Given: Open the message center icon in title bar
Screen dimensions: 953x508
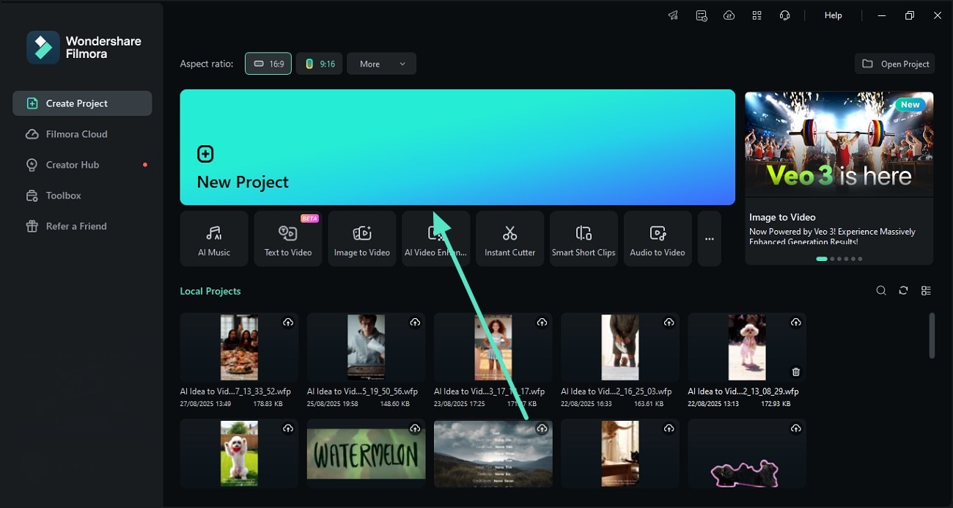Looking at the screenshot, I should [702, 15].
